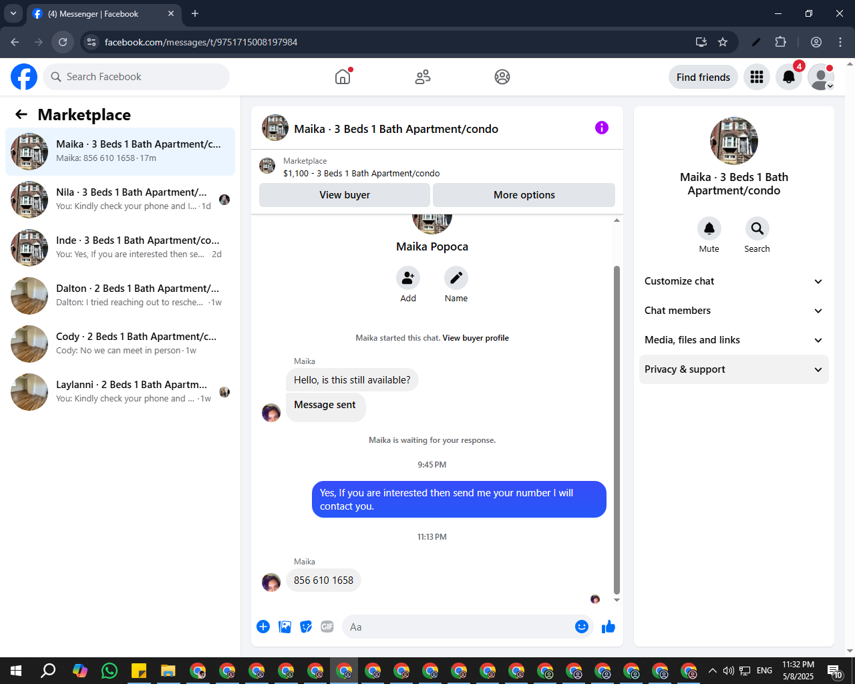Click the Find friends button
The image size is (855, 684).
(703, 77)
